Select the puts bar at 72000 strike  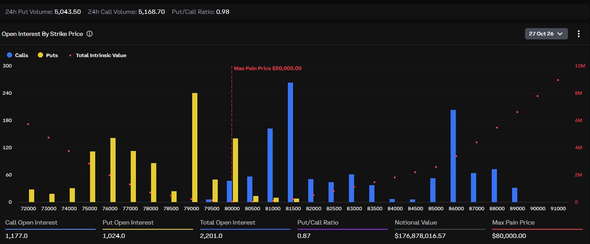[32, 196]
